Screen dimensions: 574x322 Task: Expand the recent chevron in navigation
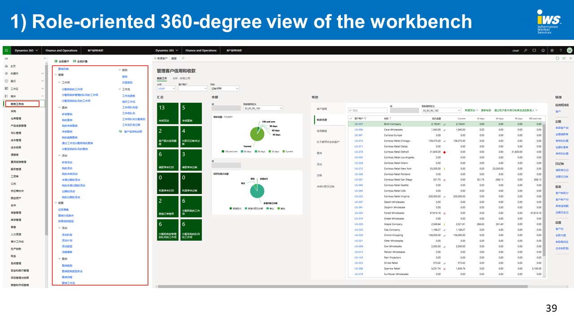tap(43, 81)
